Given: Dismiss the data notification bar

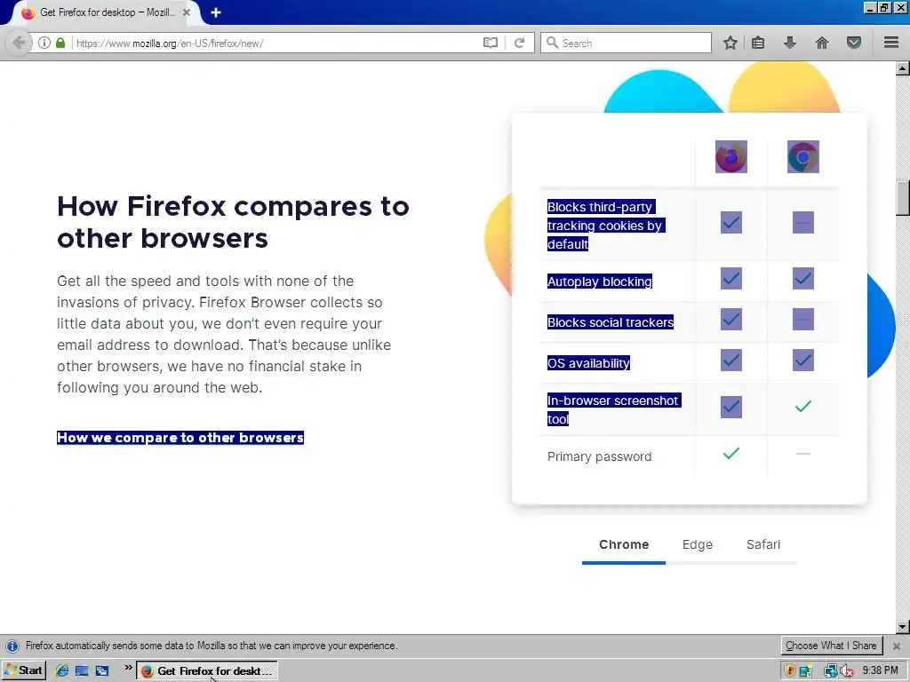Looking at the screenshot, I should 897,646.
